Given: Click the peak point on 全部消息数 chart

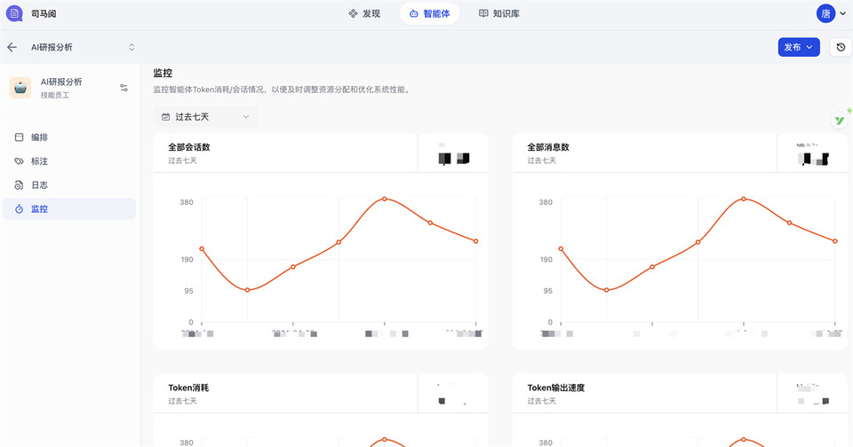Looking at the screenshot, I should point(744,199).
